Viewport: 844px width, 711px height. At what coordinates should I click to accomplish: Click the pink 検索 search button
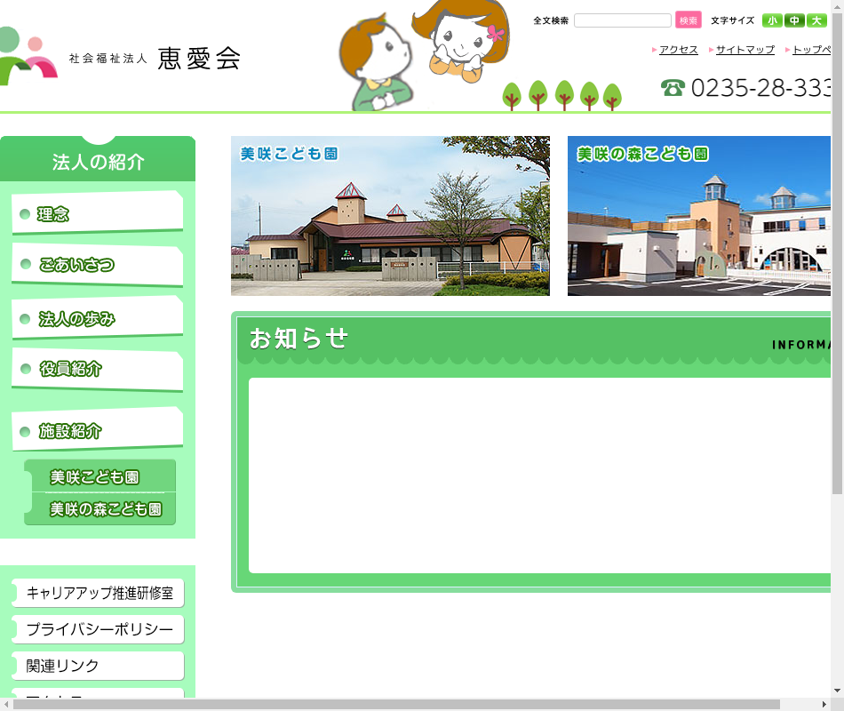pyautogui.click(x=688, y=20)
